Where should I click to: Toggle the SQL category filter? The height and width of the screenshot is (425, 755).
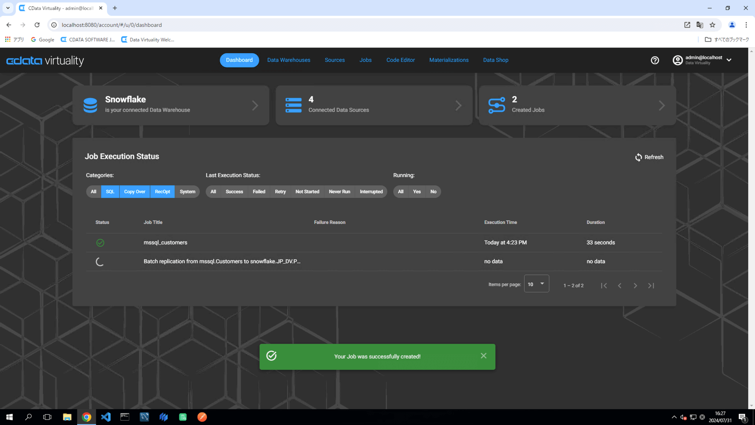click(x=110, y=192)
